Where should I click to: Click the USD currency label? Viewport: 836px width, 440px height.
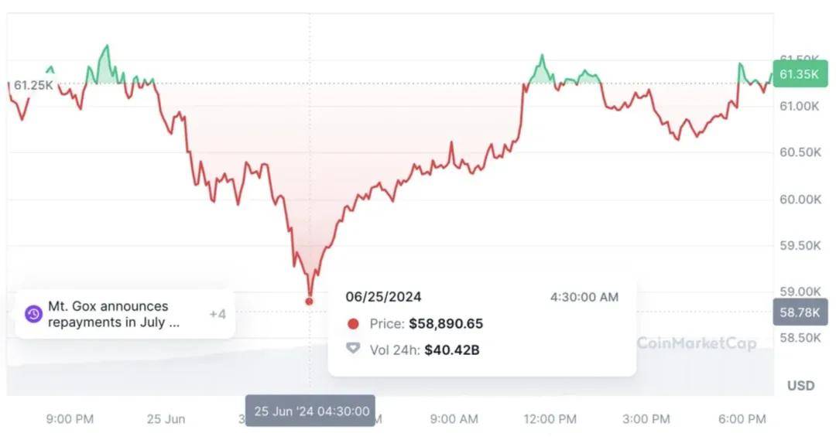click(x=800, y=385)
